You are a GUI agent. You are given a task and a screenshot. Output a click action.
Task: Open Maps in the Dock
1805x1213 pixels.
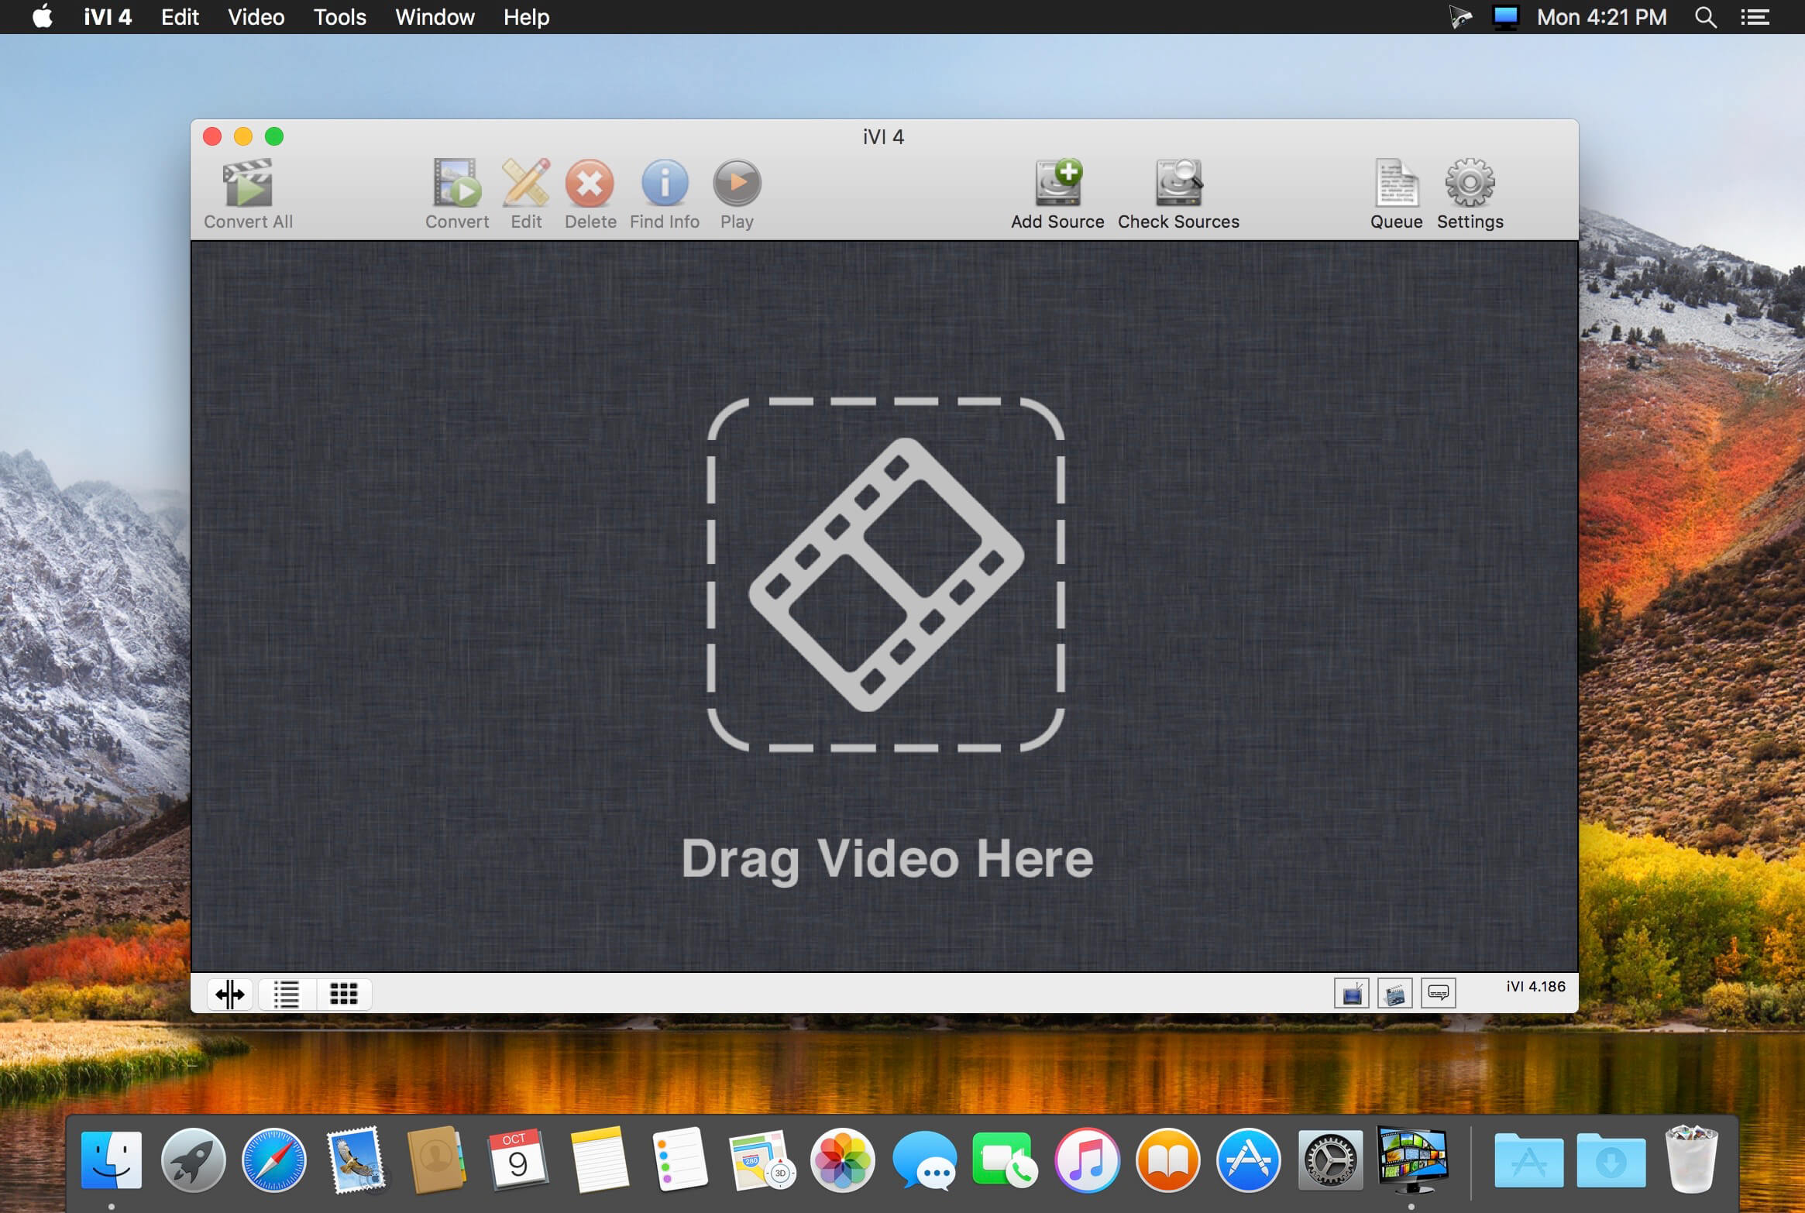[762, 1160]
